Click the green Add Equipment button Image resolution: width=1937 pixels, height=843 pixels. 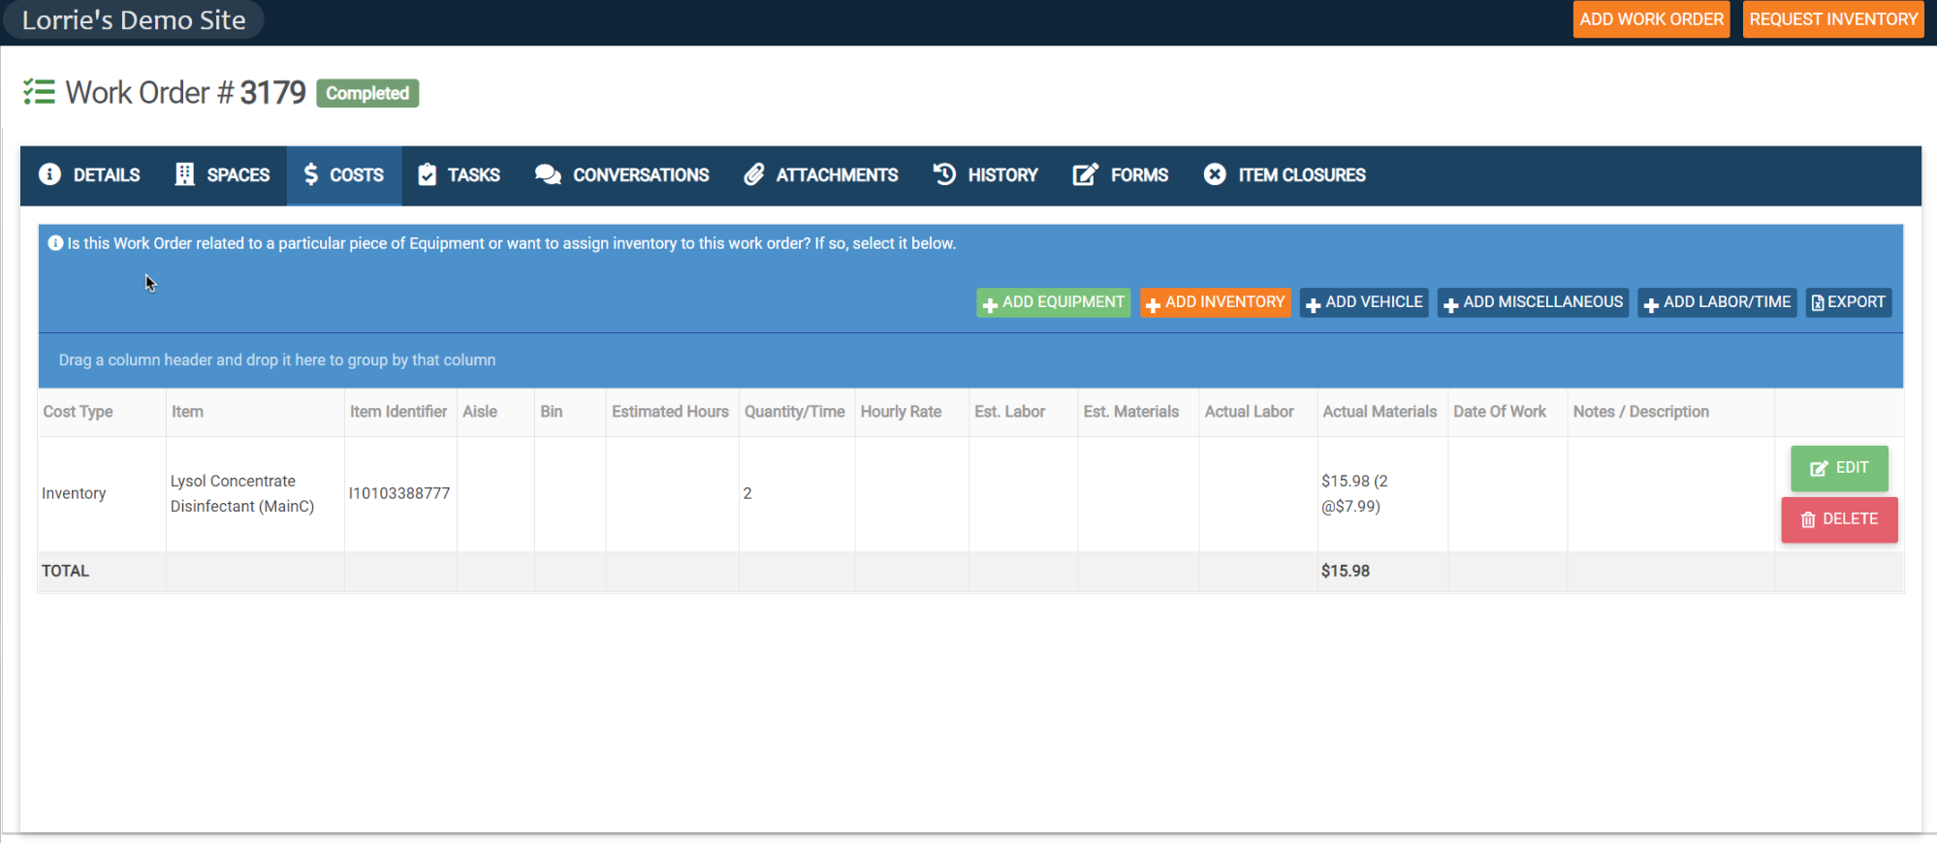1053,302
